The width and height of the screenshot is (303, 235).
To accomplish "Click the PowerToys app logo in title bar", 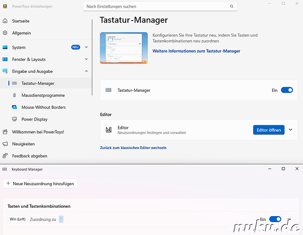I will click(x=5, y=6).
